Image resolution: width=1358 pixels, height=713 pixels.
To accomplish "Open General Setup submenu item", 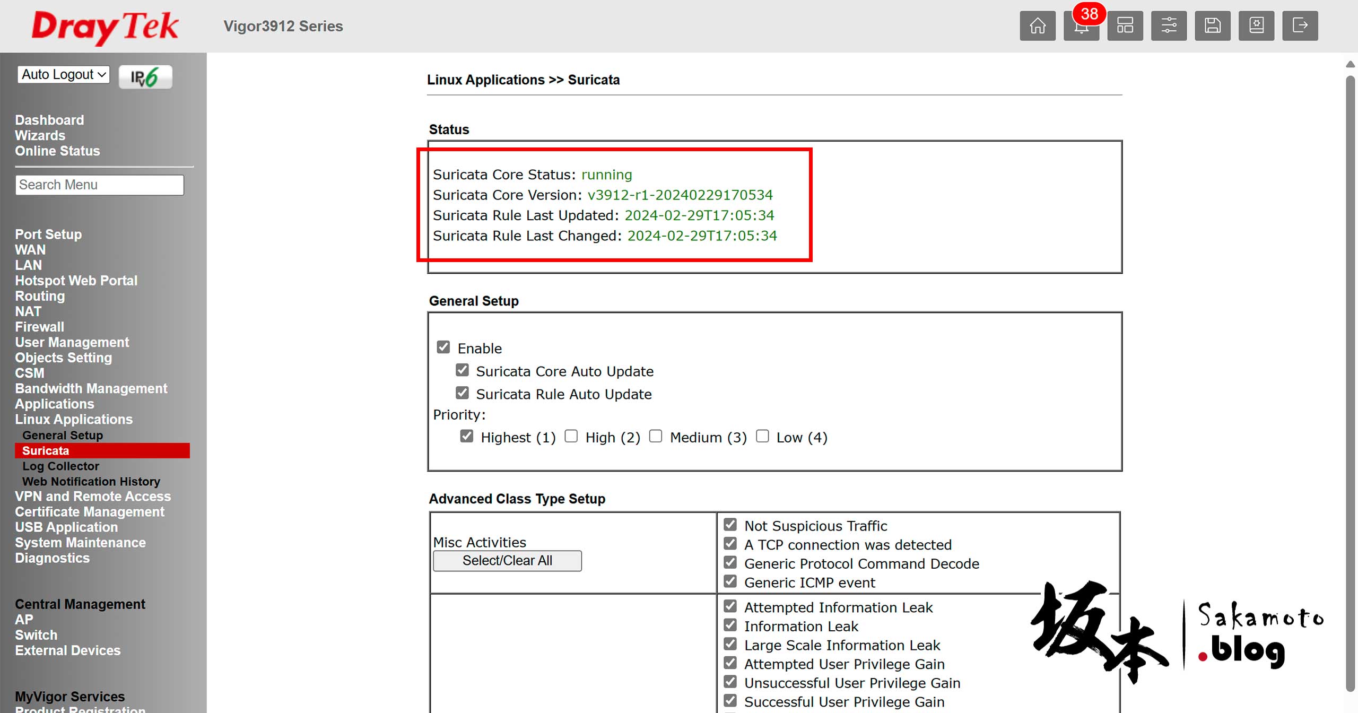I will (63, 435).
